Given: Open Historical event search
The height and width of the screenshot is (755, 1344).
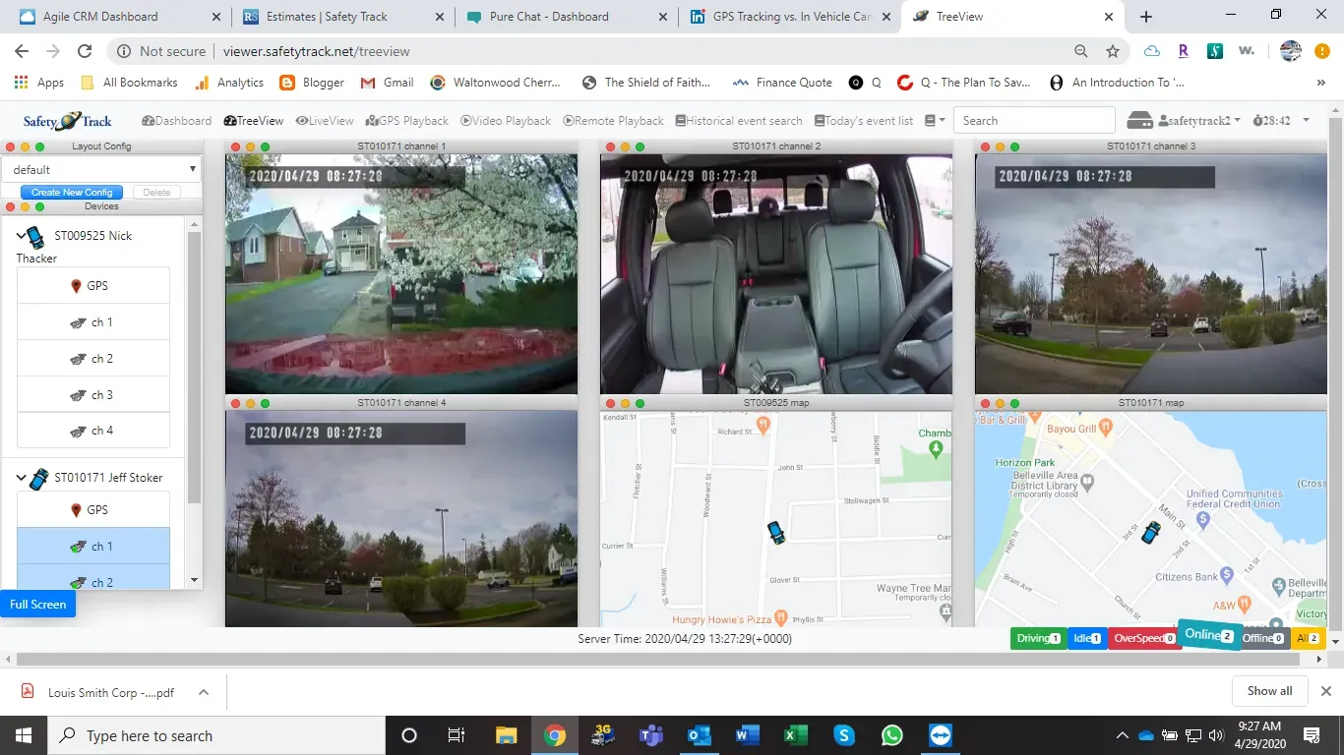Looking at the screenshot, I should click(x=739, y=120).
